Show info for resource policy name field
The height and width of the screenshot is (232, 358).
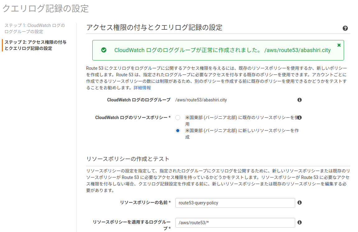[300, 203]
